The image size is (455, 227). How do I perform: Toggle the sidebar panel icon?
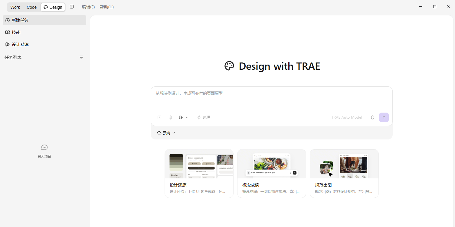[72, 7]
